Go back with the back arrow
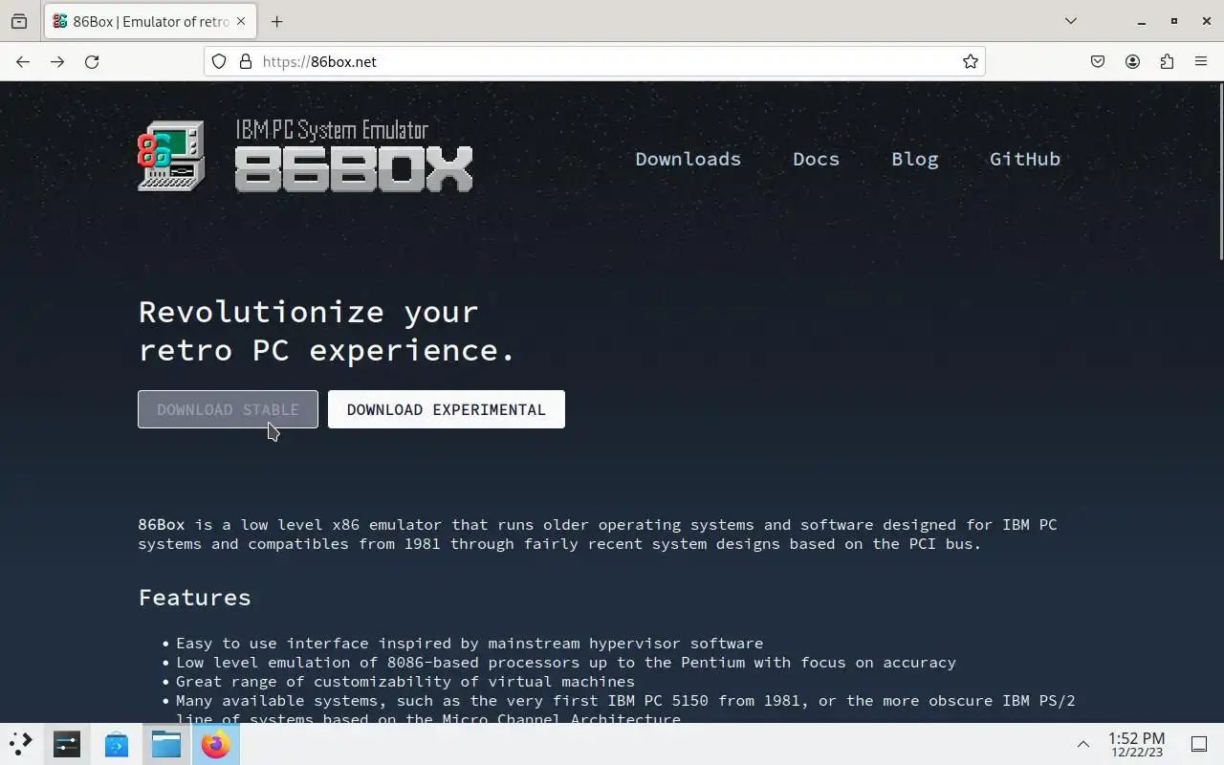This screenshot has height=765, width=1224. pyautogui.click(x=23, y=61)
